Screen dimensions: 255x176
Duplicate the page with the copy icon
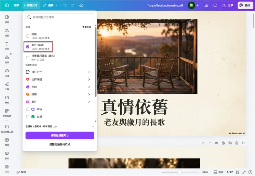pos(230,143)
